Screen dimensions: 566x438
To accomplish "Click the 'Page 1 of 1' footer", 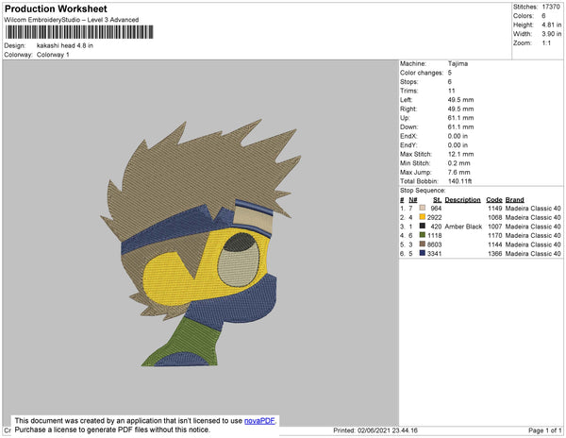I will [x=545, y=430].
